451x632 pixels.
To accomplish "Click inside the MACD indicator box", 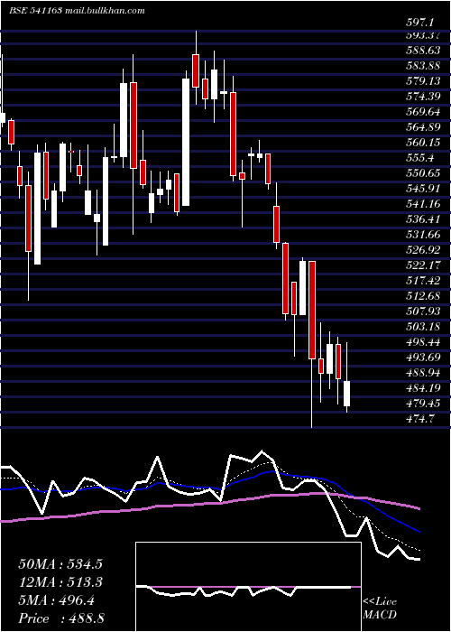I will (x=248, y=587).
